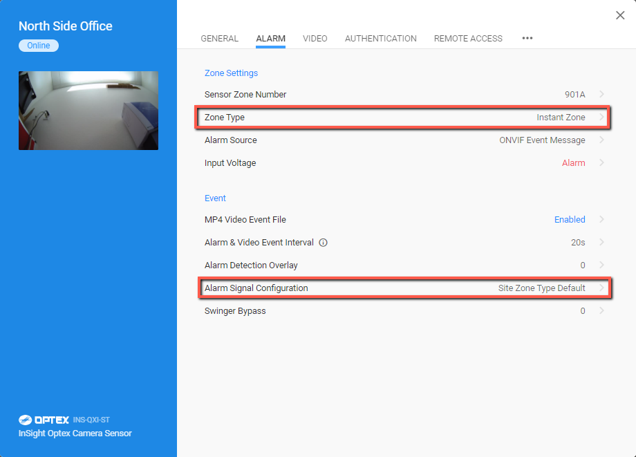
Task: Click the blue Enabled value
Action: 570,220
